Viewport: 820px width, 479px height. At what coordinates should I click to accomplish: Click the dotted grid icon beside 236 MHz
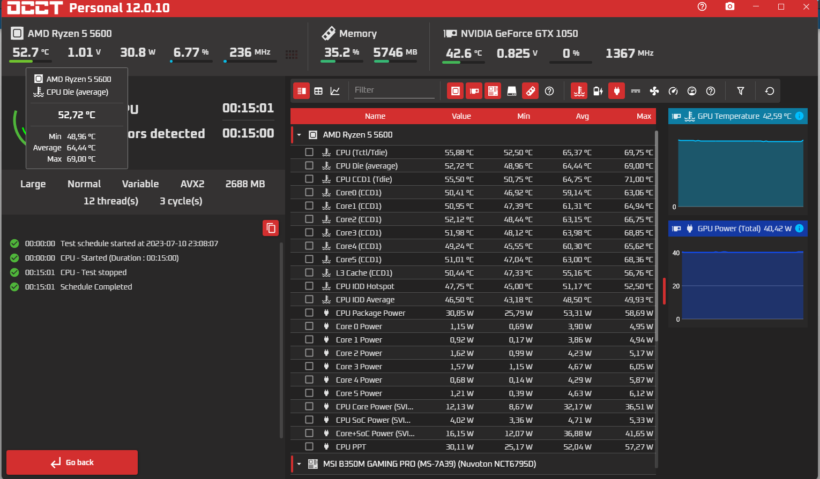(292, 55)
